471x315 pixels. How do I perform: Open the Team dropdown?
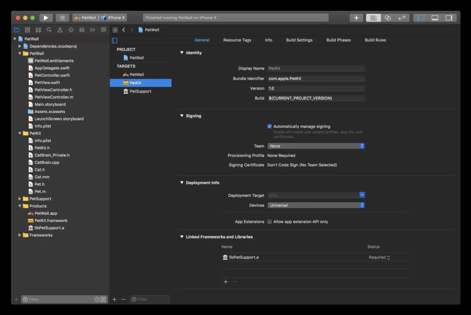click(316, 146)
